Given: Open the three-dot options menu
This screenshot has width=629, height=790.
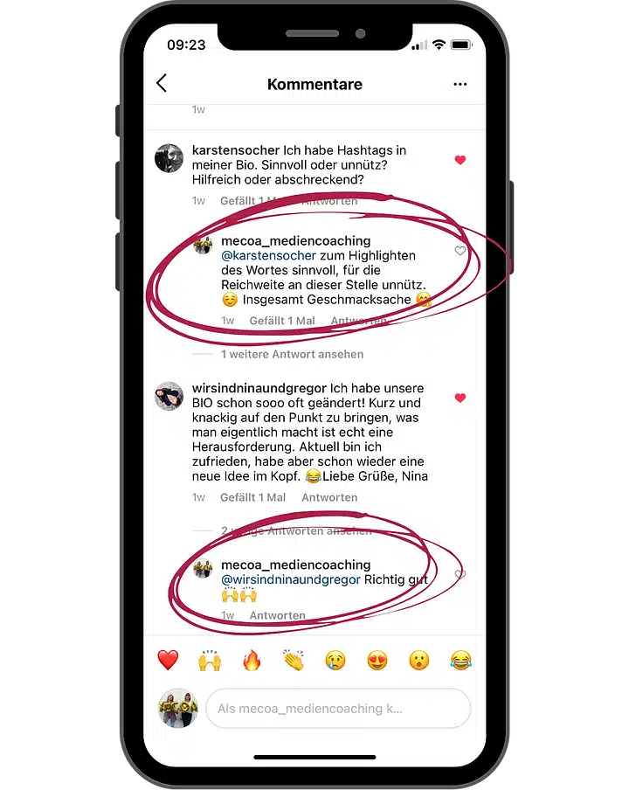Looking at the screenshot, I should pos(460,84).
